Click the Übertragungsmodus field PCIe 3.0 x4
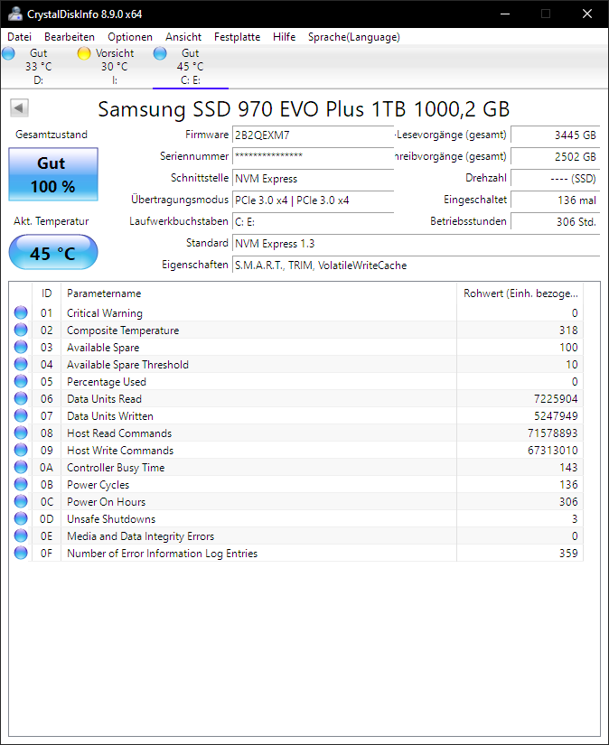Image resolution: width=609 pixels, height=745 pixels. coord(313,200)
